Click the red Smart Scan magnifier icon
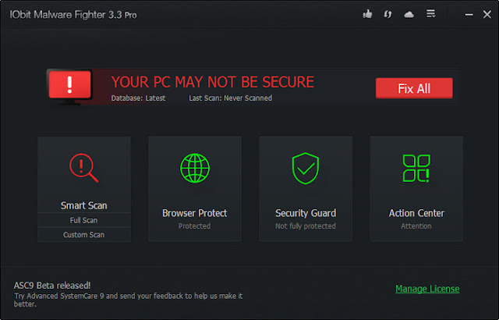 point(83,168)
